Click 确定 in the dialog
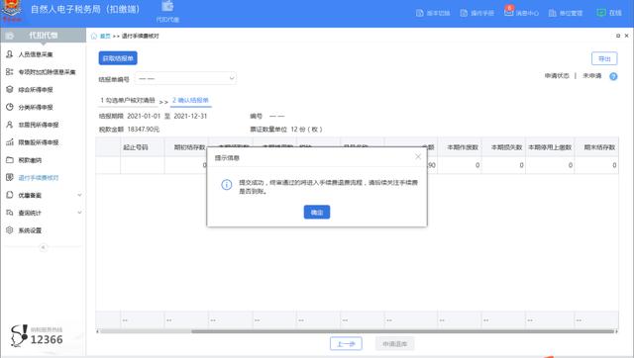 tap(317, 212)
